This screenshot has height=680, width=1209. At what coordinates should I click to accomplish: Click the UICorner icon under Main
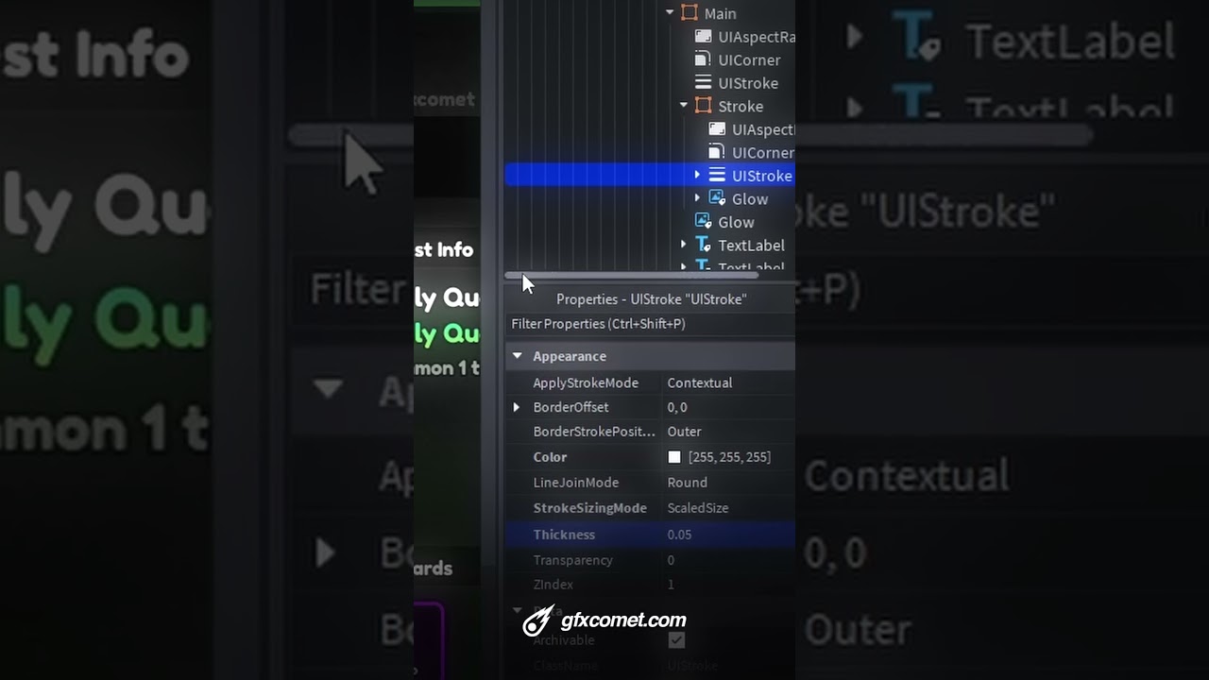[703, 59]
